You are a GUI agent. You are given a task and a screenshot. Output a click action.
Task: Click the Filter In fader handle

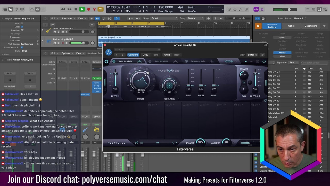[x=115, y=74]
